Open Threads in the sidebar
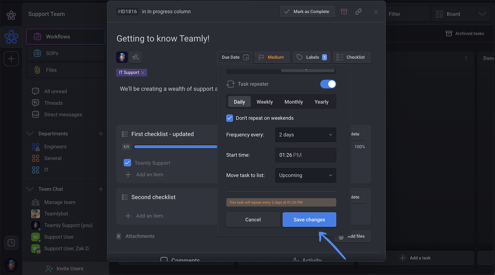Viewport: 495px width, 275px height. point(53,103)
